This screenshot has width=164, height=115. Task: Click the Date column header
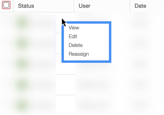coord(141,6)
